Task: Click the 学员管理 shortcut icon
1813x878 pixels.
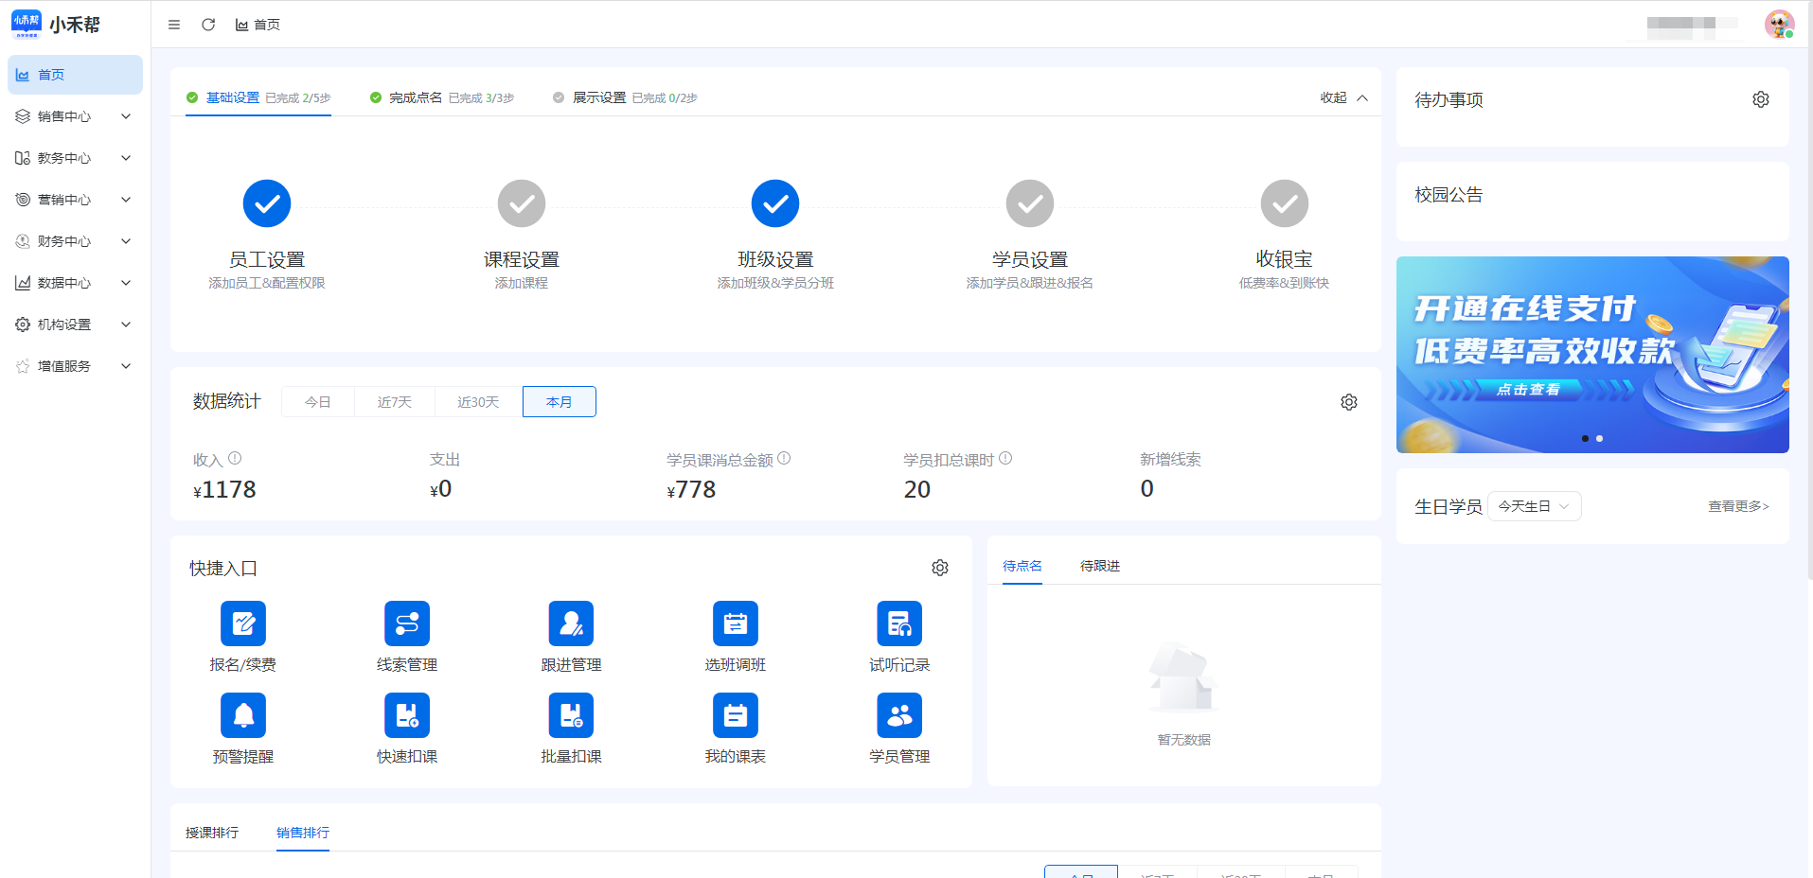Action: pos(899,716)
